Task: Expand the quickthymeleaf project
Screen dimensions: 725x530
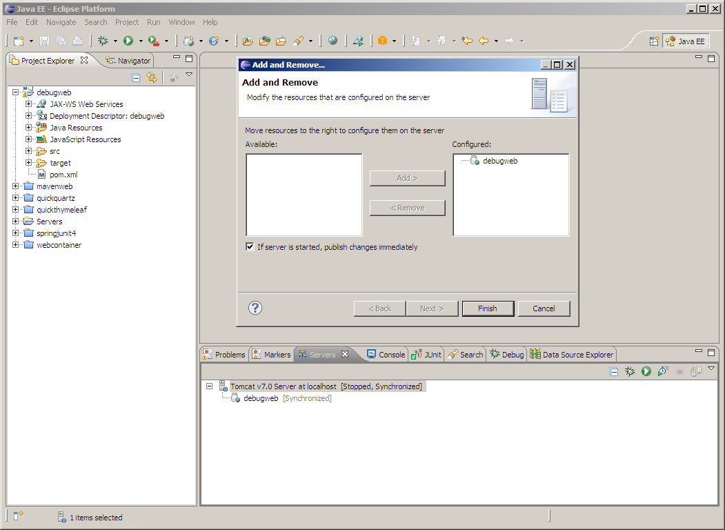Action: pos(16,210)
